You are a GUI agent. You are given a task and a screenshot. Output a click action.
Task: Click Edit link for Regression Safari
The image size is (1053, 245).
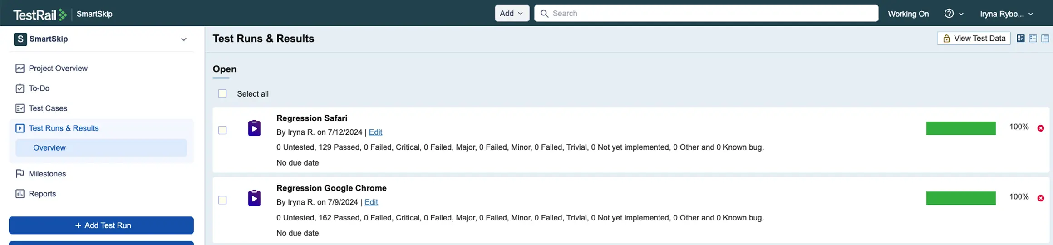375,132
